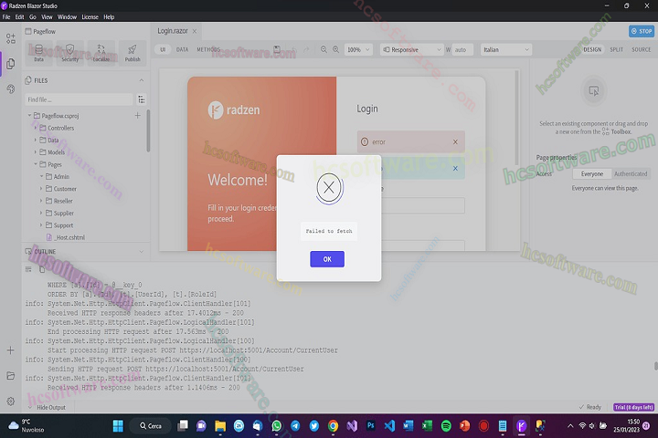Open WhatsApp from the taskbar
This screenshot has width=658, height=438.
point(277,426)
